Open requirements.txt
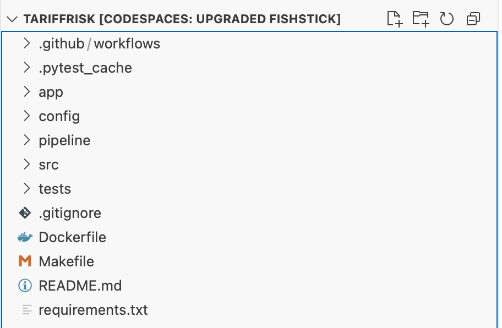The height and width of the screenshot is (328, 502). 92,310
